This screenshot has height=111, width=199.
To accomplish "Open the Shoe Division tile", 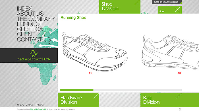I will [x=120, y=7].
